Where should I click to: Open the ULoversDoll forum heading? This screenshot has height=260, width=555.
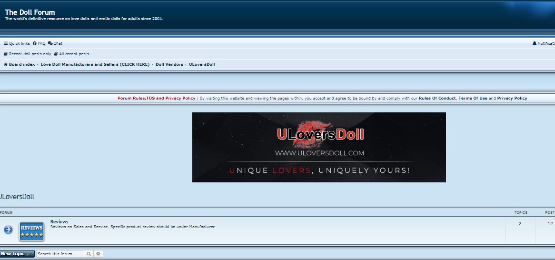pos(17,197)
